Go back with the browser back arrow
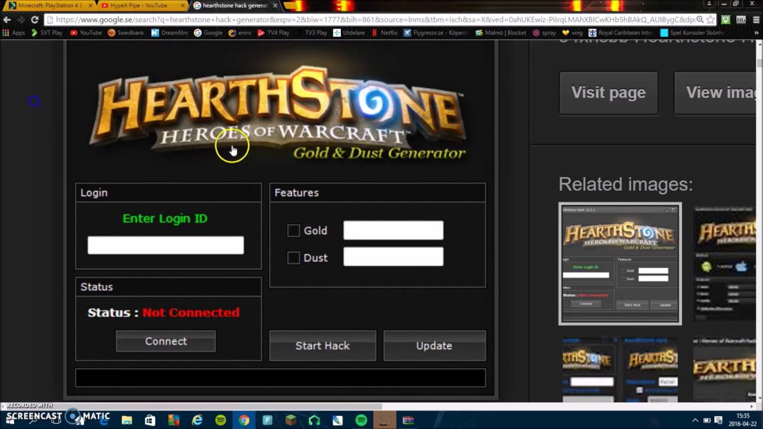Screen dimensions: 763x429 coord(7,20)
